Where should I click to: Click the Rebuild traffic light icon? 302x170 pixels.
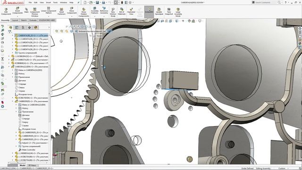[122, 2]
